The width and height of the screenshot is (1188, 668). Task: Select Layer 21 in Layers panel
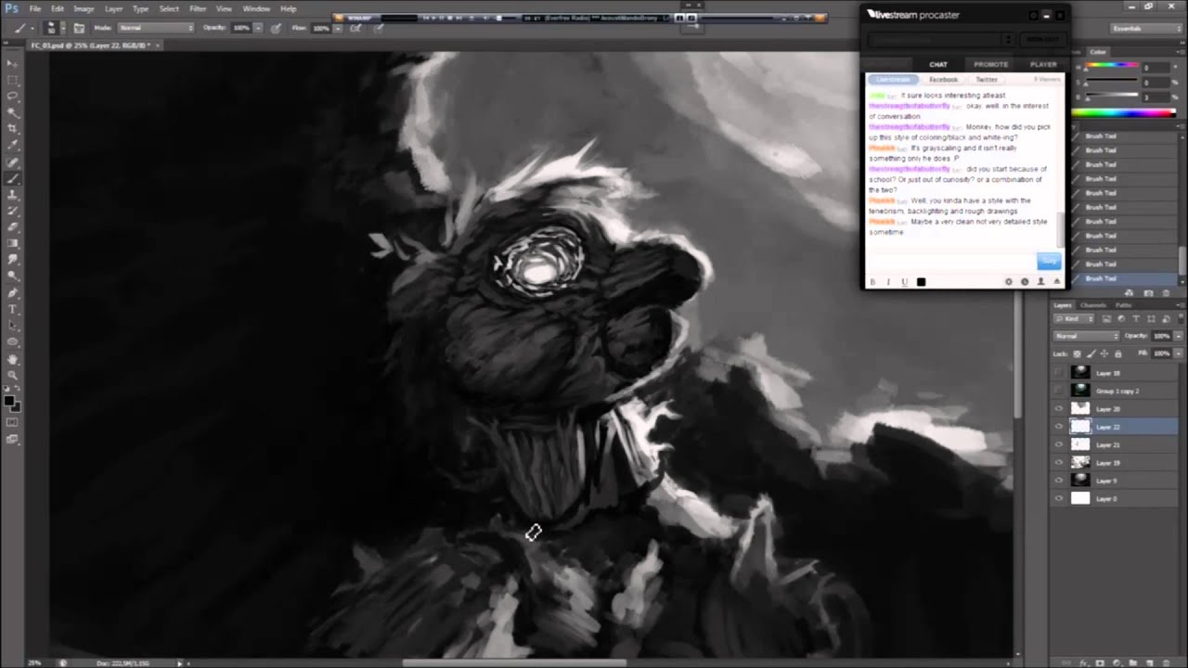[1108, 444]
